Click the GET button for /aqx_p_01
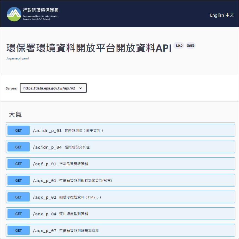Image resolution: width=239 pixels, height=239 pixels. pos(19,180)
